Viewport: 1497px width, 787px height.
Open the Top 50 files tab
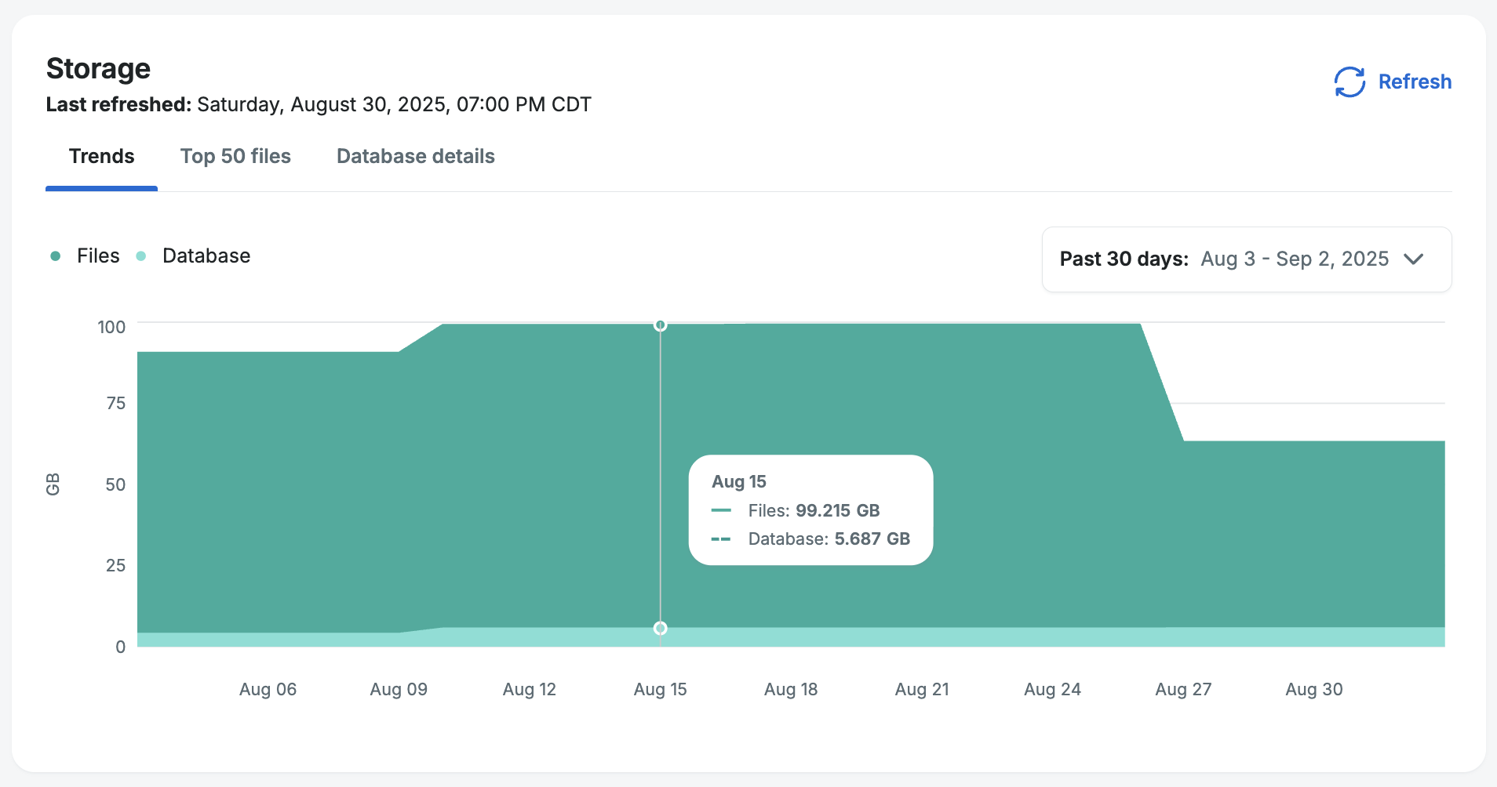point(235,157)
